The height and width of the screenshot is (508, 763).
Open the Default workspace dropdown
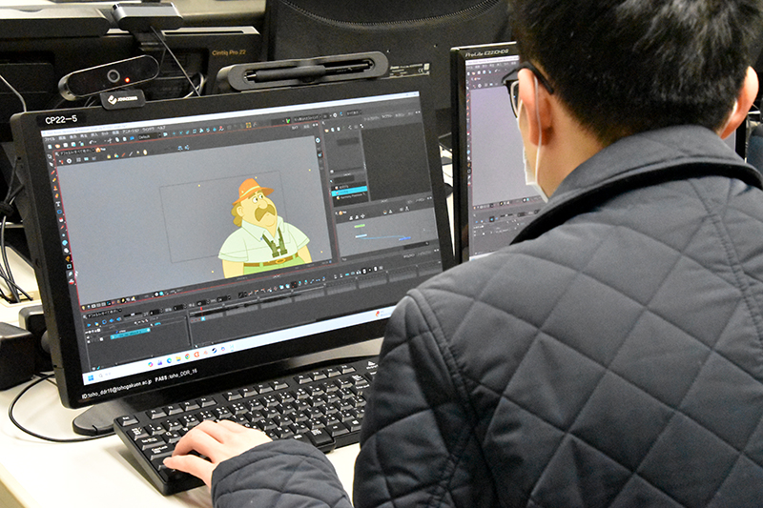click(148, 136)
